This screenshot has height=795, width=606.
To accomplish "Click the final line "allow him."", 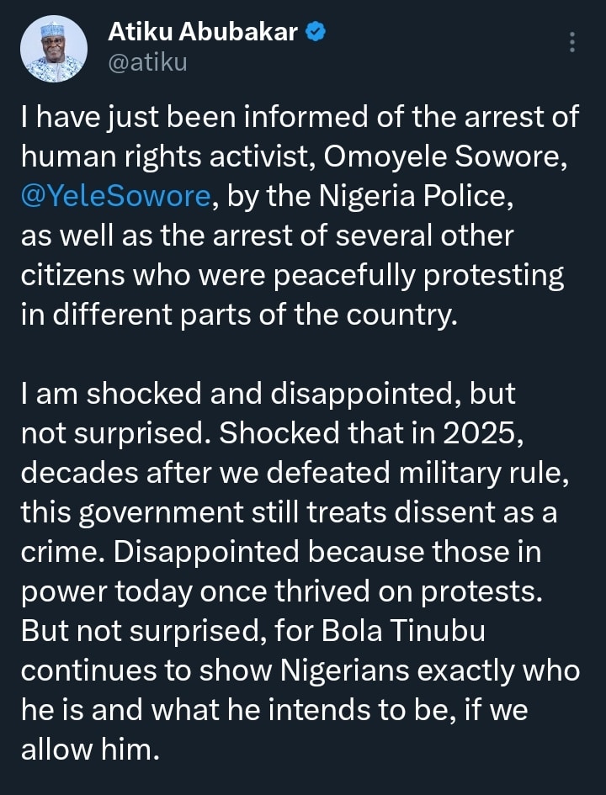I will 89,749.
